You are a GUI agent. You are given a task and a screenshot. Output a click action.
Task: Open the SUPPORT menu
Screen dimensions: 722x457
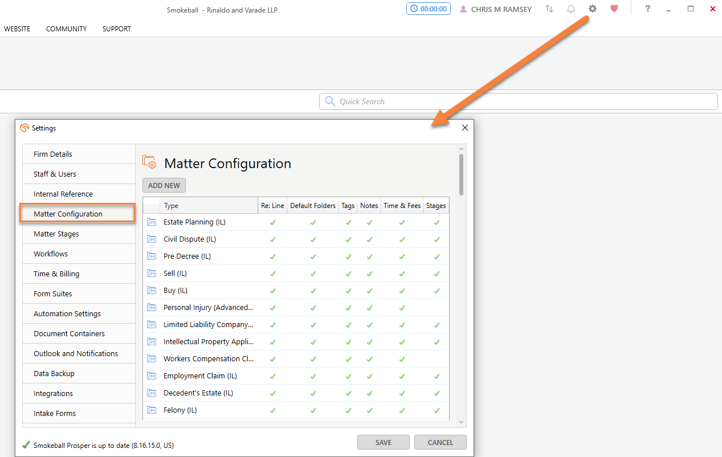click(x=117, y=29)
